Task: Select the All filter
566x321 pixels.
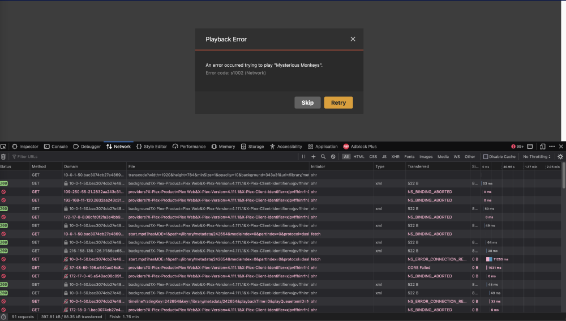Action: coord(346,157)
